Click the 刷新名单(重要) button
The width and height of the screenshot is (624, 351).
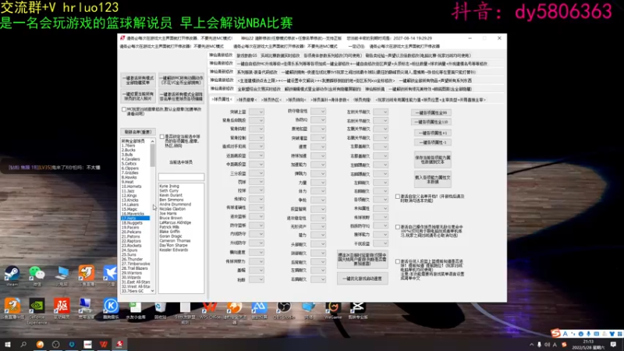138,132
